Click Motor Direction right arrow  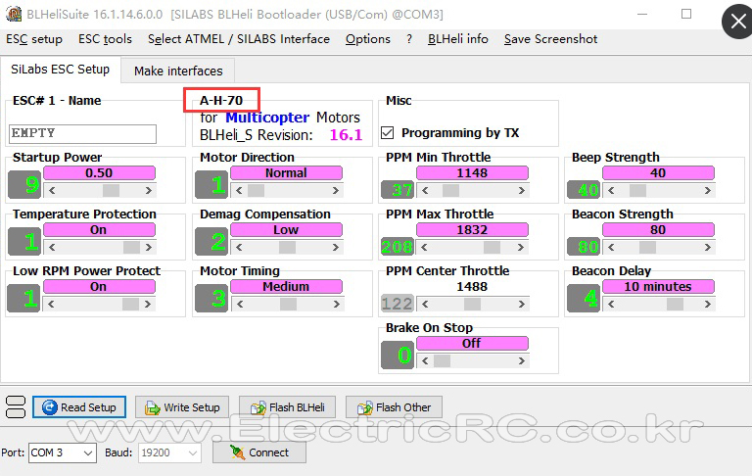[x=336, y=190]
